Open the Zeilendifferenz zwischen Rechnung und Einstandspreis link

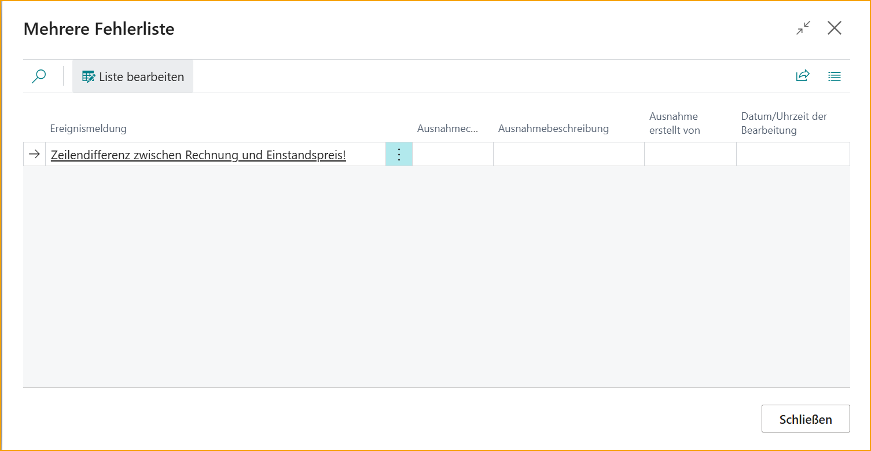coord(198,155)
